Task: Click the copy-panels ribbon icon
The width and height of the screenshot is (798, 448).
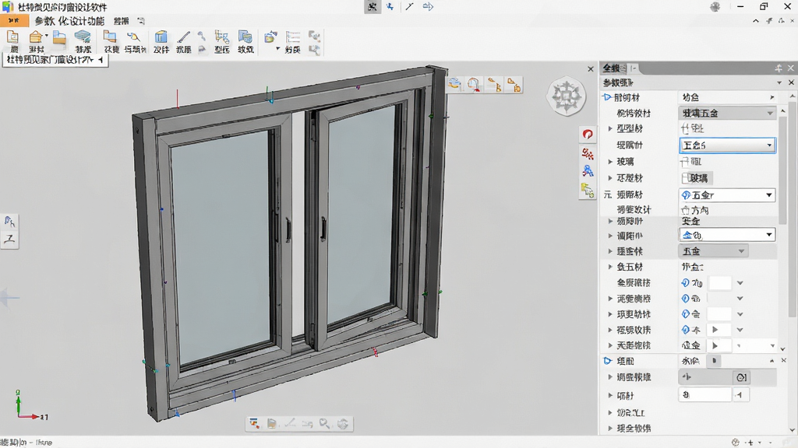Action: tap(245, 37)
